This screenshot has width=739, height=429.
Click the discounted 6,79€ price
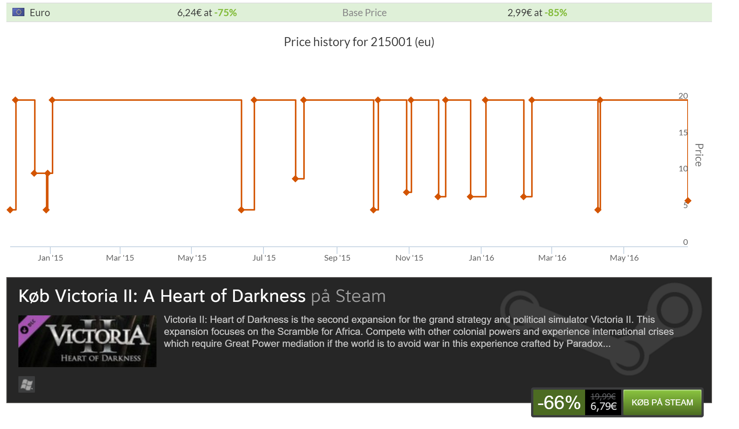[603, 406]
